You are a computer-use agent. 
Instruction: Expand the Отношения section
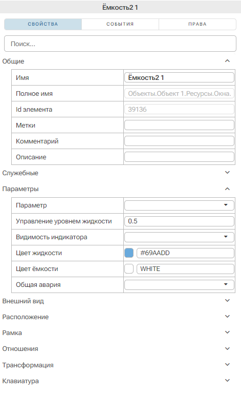pos(227,349)
